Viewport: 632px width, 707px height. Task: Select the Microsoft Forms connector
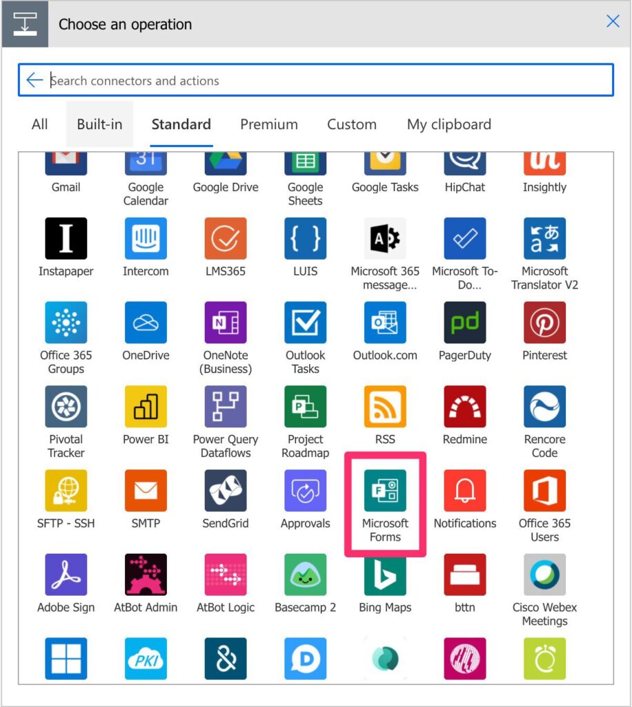click(x=385, y=491)
